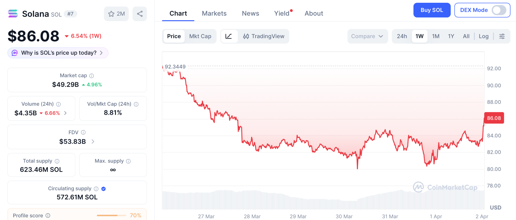Click Circulating supply verified badge
The width and height of the screenshot is (516, 220).
[104, 189]
